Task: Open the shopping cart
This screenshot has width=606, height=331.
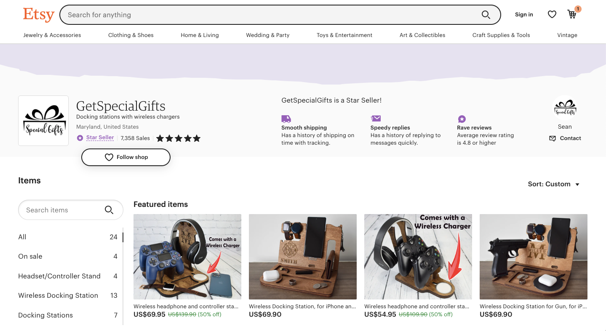Action: pyautogui.click(x=572, y=15)
